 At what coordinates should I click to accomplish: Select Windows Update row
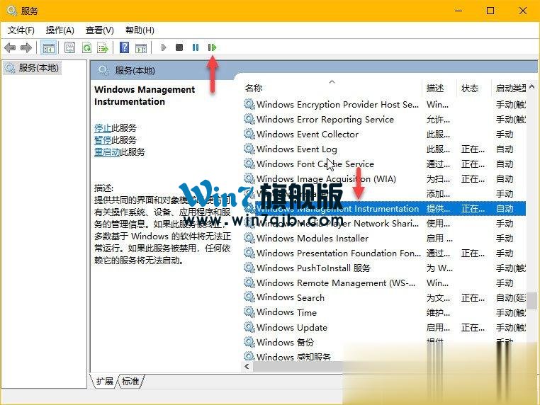coord(384,328)
